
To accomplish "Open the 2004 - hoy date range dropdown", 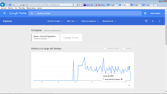I will point(71,21).
